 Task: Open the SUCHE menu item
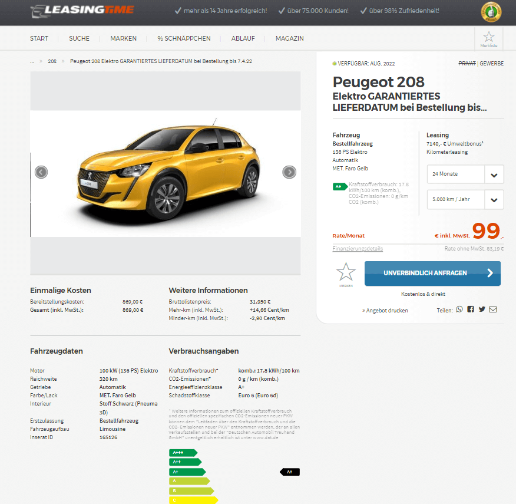(80, 38)
